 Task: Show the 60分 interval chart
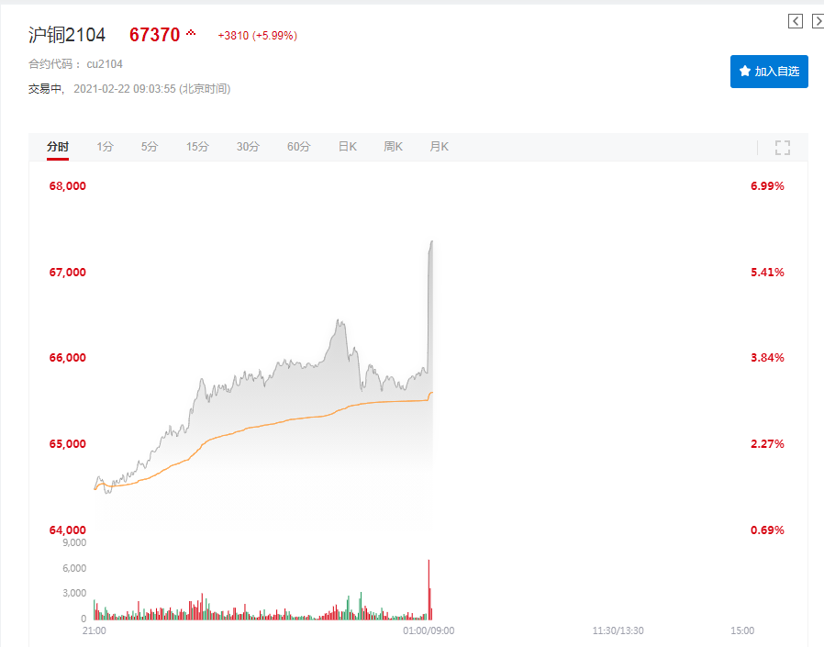[298, 147]
